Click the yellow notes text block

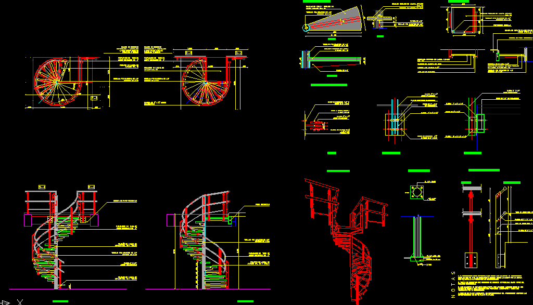[492, 285]
